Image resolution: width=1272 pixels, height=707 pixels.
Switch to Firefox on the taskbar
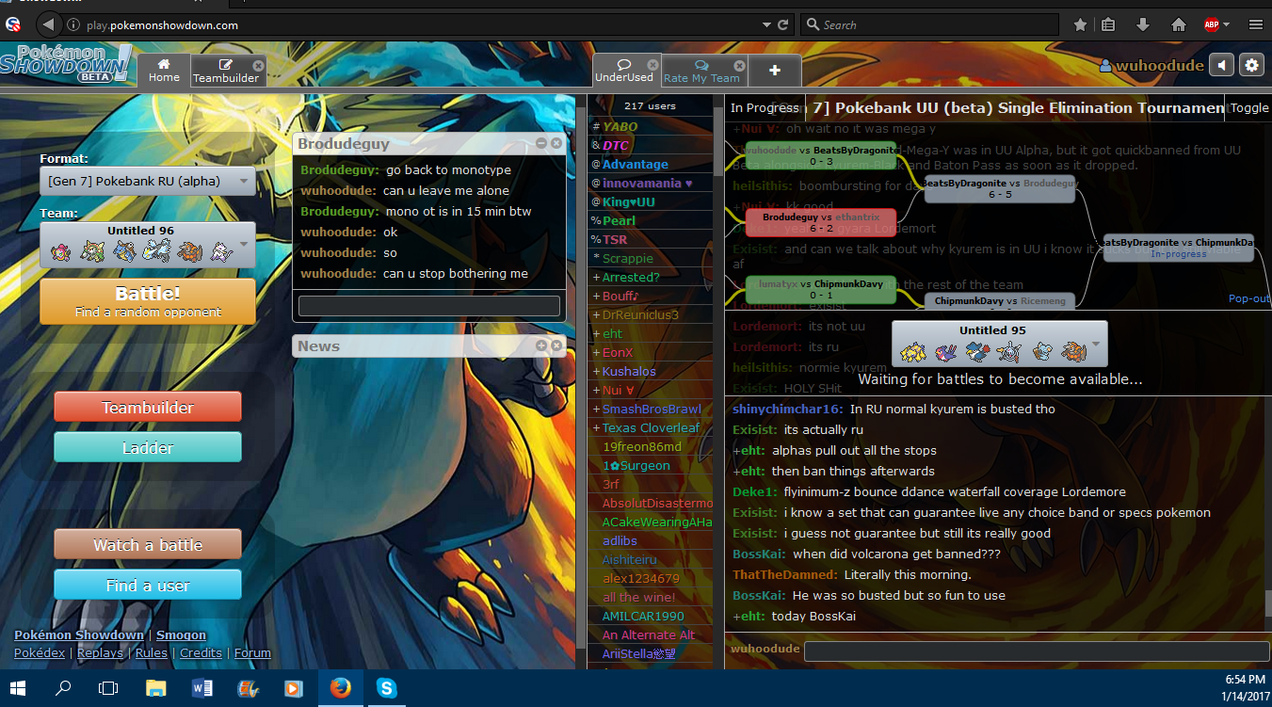[x=341, y=688]
